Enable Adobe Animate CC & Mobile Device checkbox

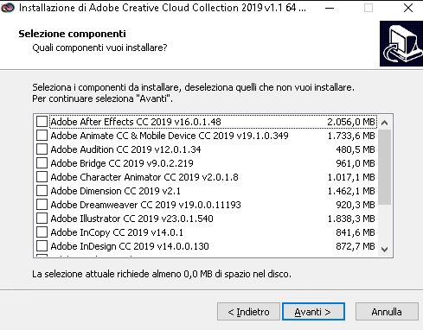[42, 136]
